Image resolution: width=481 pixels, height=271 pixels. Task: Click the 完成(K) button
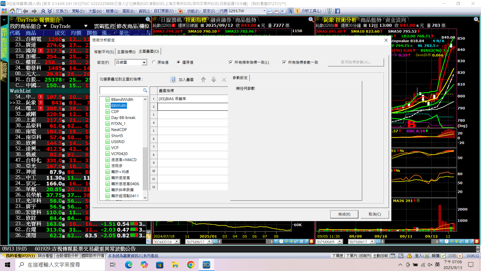point(344,214)
